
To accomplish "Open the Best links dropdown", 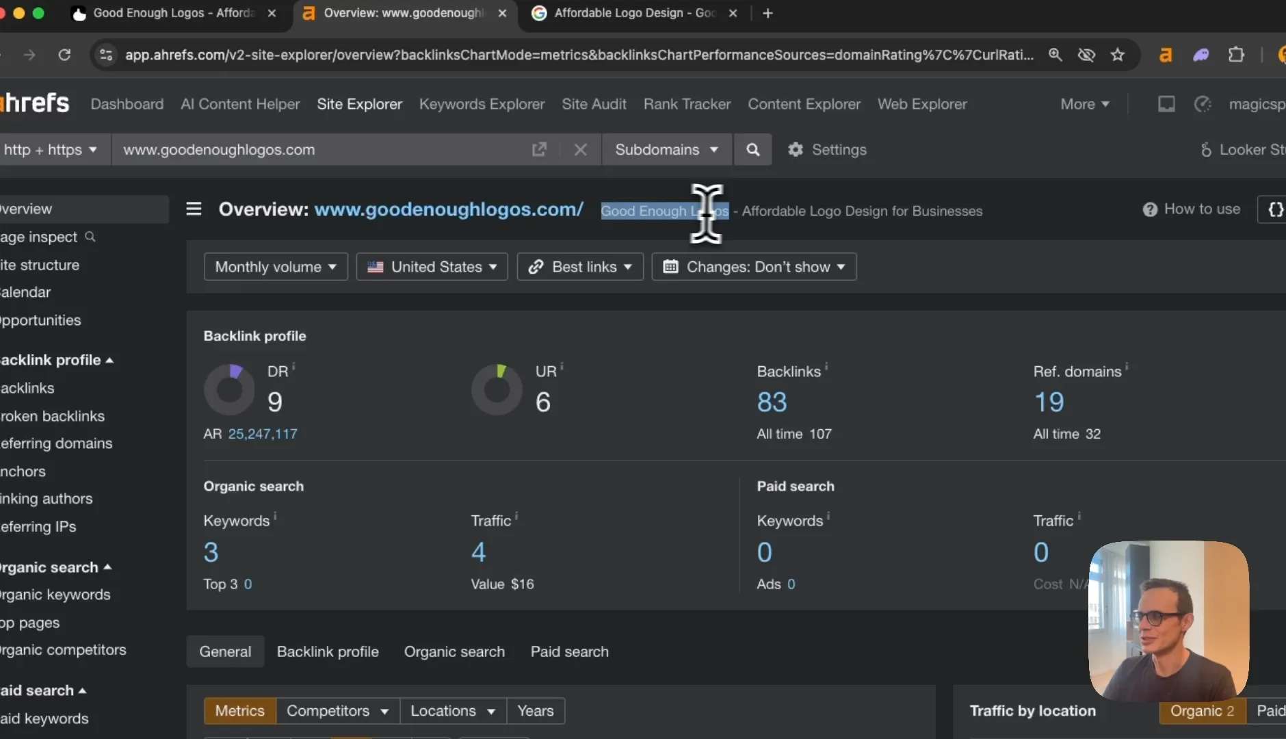I will click(580, 267).
